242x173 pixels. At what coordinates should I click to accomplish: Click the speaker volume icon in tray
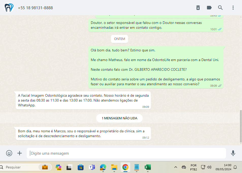[x=209, y=167]
